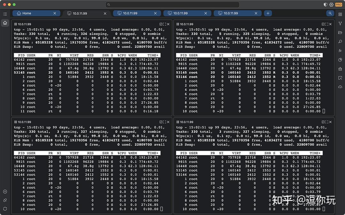Click the shield icon in title bar

[326, 4]
